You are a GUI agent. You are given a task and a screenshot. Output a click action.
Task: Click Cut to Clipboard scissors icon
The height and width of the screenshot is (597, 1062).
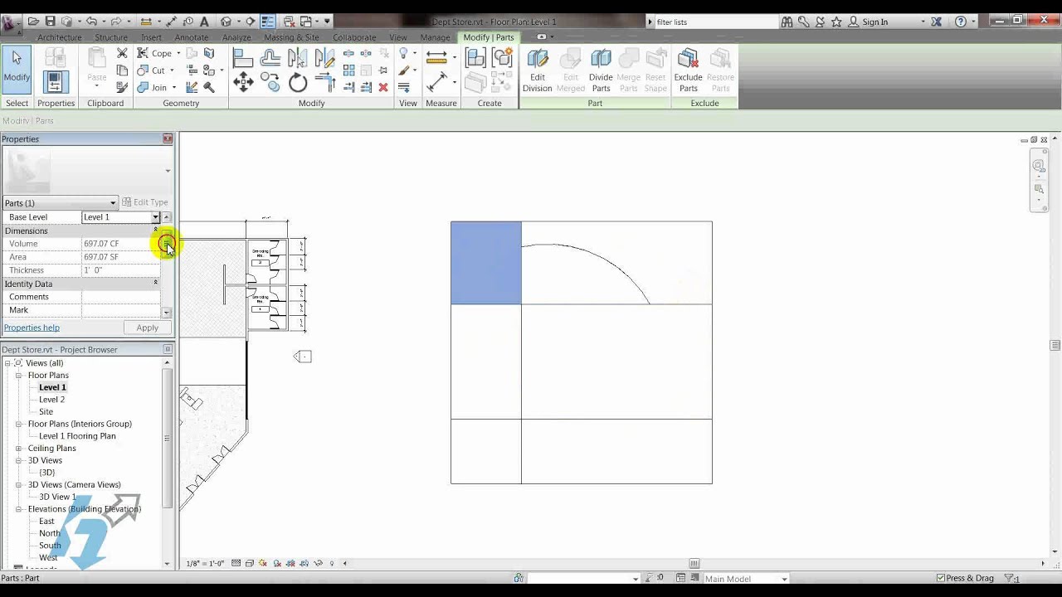[122, 53]
